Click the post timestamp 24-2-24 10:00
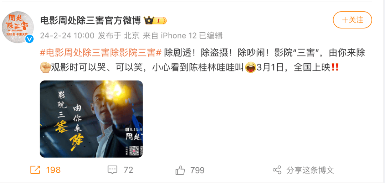 (x=67, y=36)
